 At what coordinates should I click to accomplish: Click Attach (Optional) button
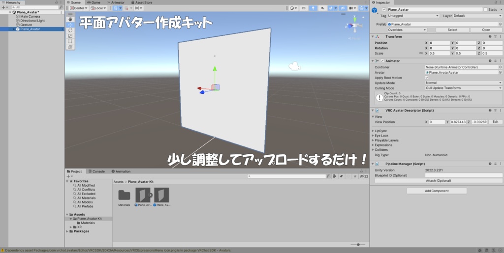[x=439, y=180]
